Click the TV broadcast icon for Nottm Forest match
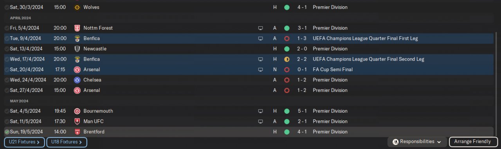501x149 pixels. click(x=260, y=28)
